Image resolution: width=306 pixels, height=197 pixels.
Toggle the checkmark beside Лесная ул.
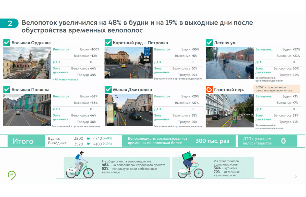(209, 43)
